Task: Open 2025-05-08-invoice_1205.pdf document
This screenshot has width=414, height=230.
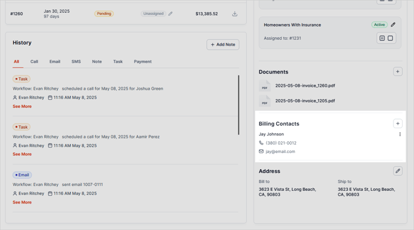Action: 305,101
